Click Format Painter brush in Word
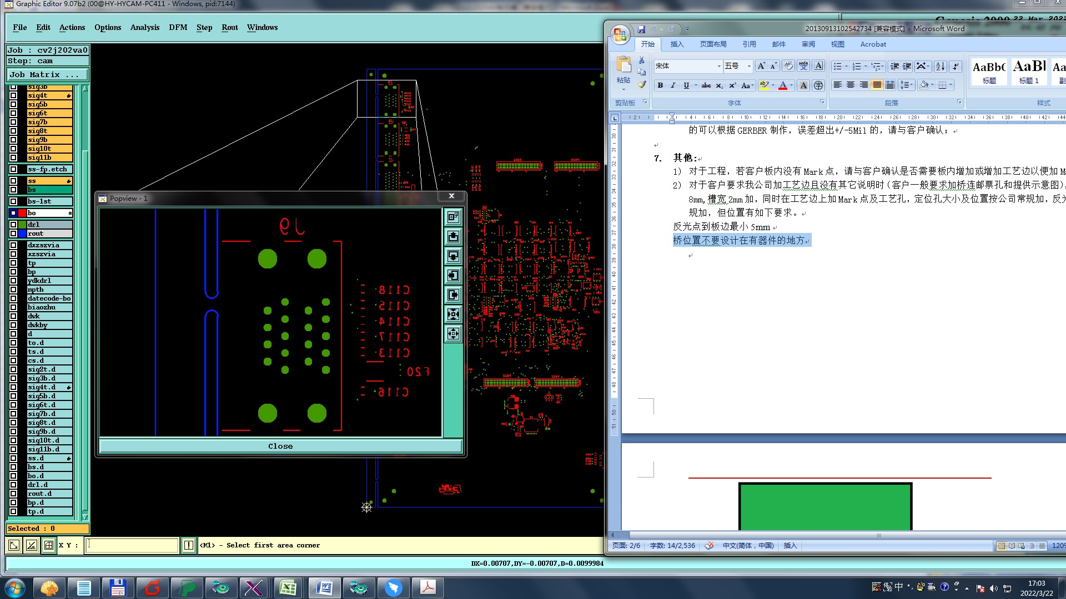Viewport: 1066px width, 599px height. click(642, 85)
